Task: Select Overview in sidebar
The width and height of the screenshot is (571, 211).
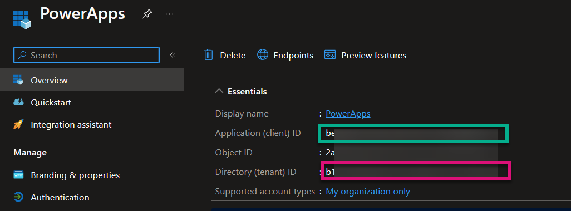Action: point(92,80)
